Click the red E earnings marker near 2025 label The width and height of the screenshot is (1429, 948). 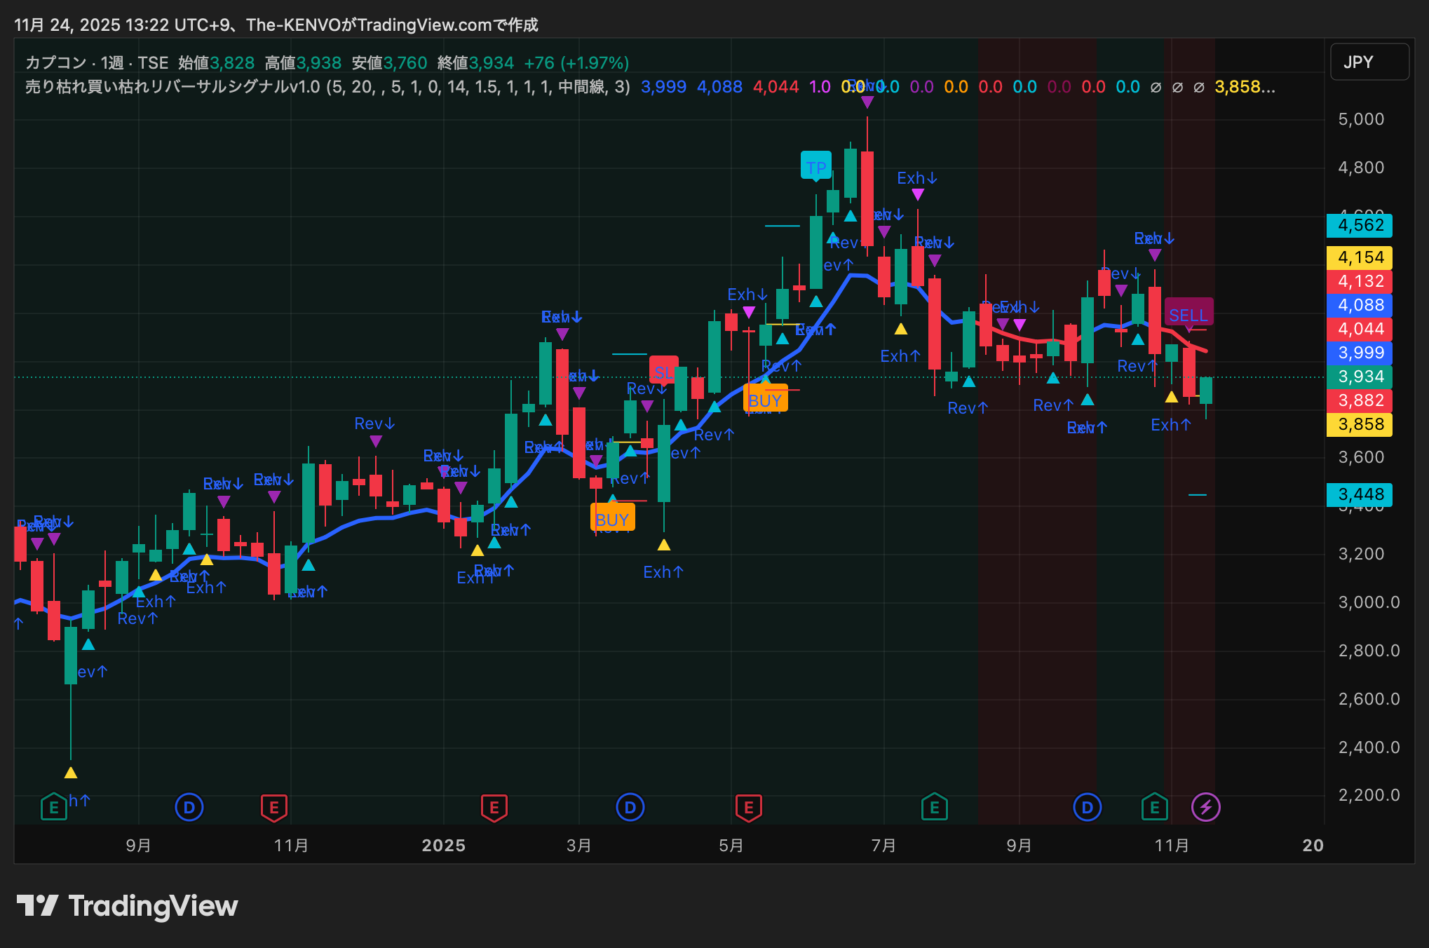pyautogui.click(x=494, y=807)
